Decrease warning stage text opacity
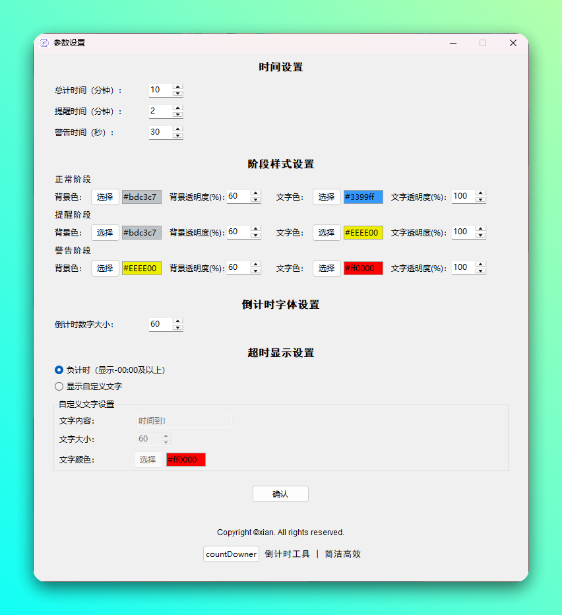The height and width of the screenshot is (615, 562). 480,271
